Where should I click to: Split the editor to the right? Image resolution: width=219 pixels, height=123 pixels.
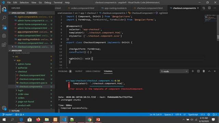[209, 8]
